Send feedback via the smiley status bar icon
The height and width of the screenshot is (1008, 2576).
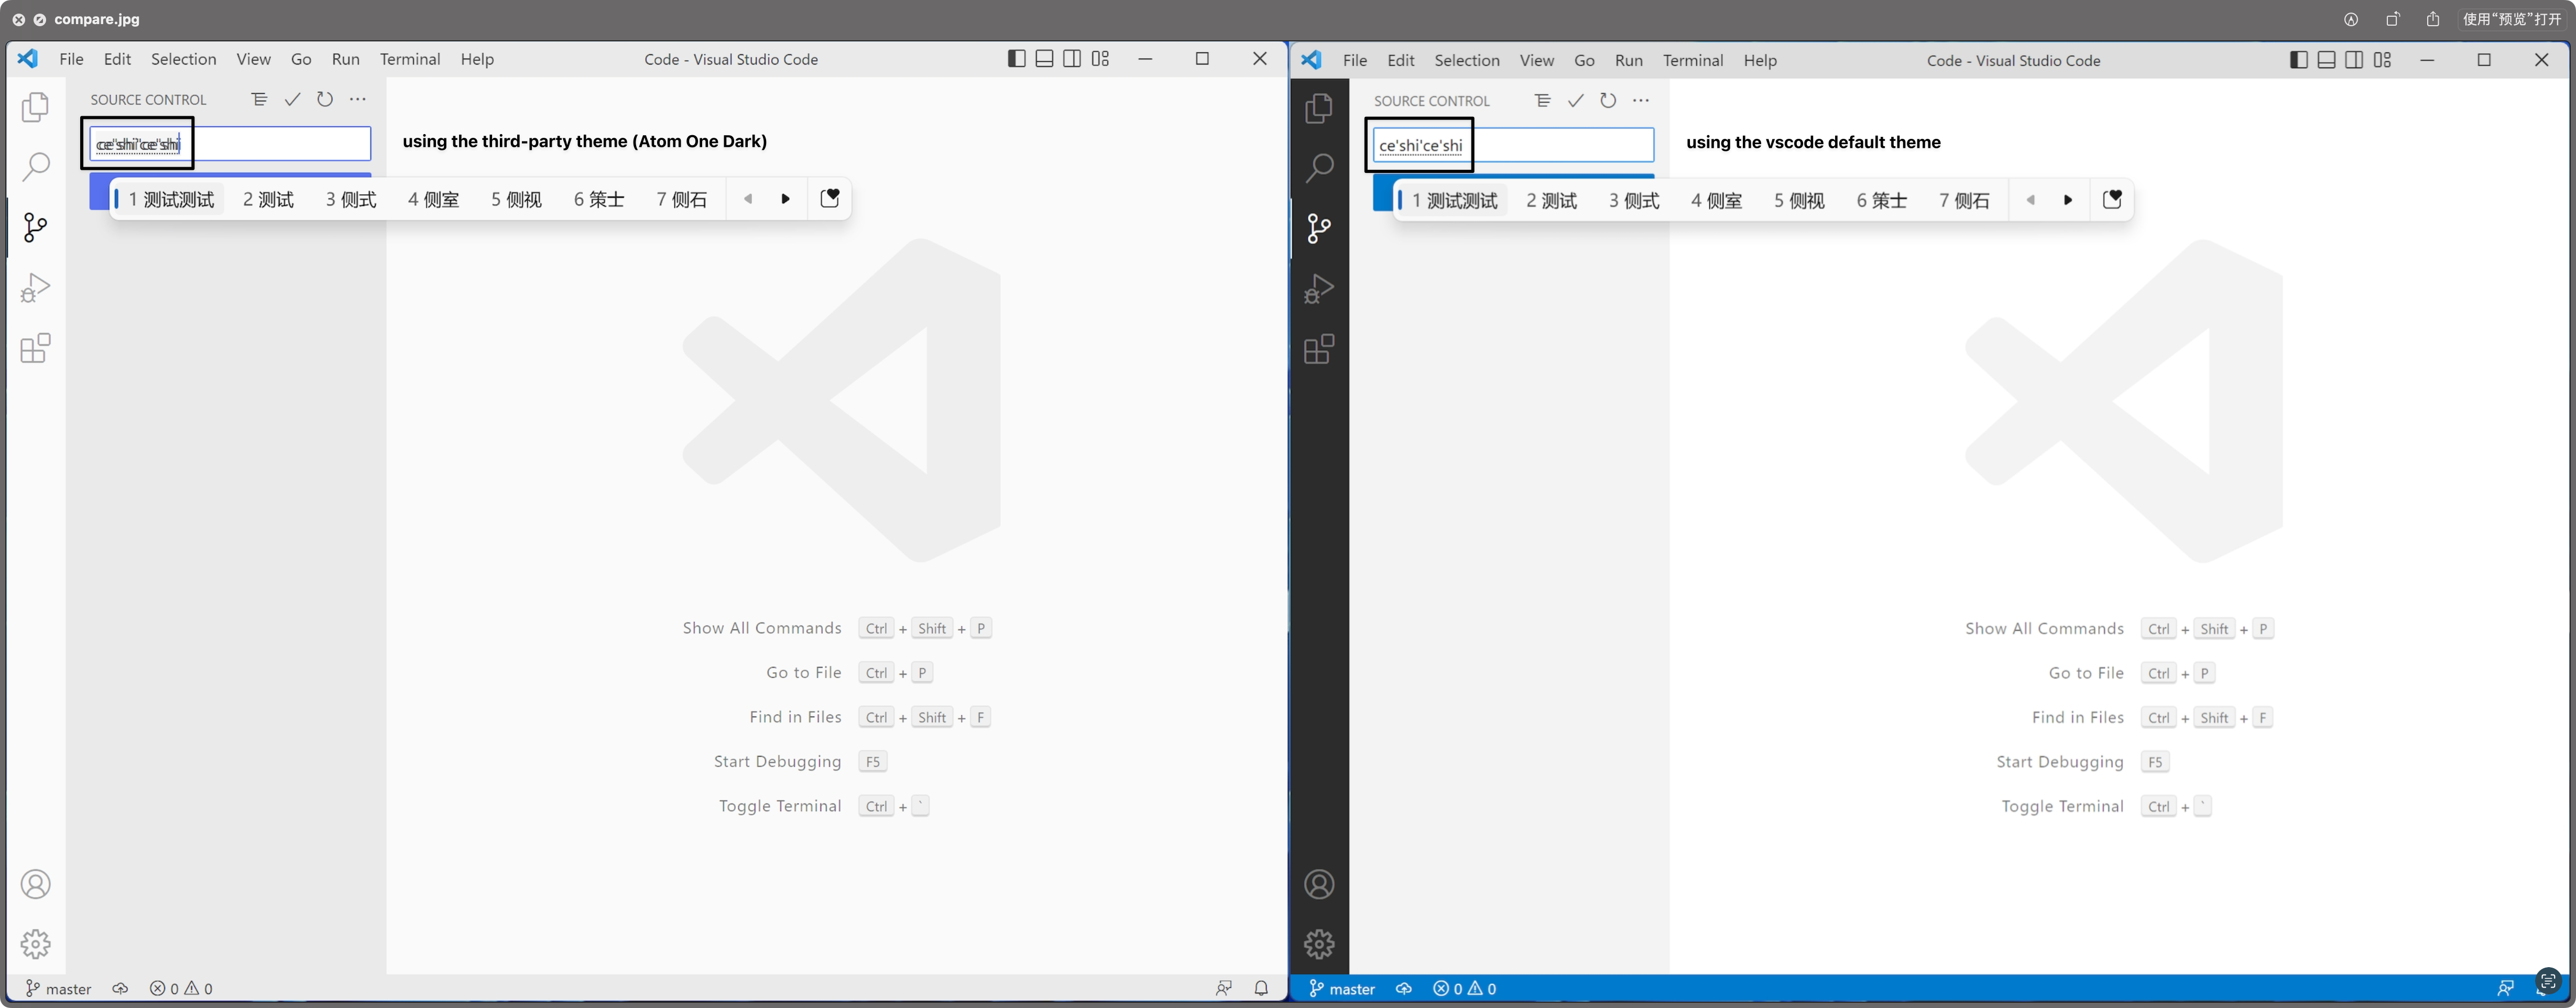1224,988
